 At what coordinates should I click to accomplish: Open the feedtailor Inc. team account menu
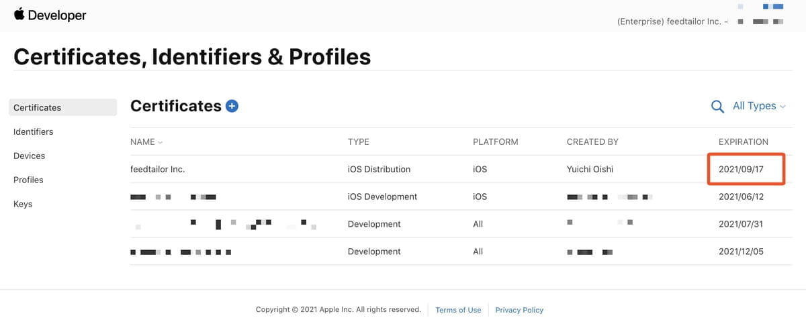point(672,21)
